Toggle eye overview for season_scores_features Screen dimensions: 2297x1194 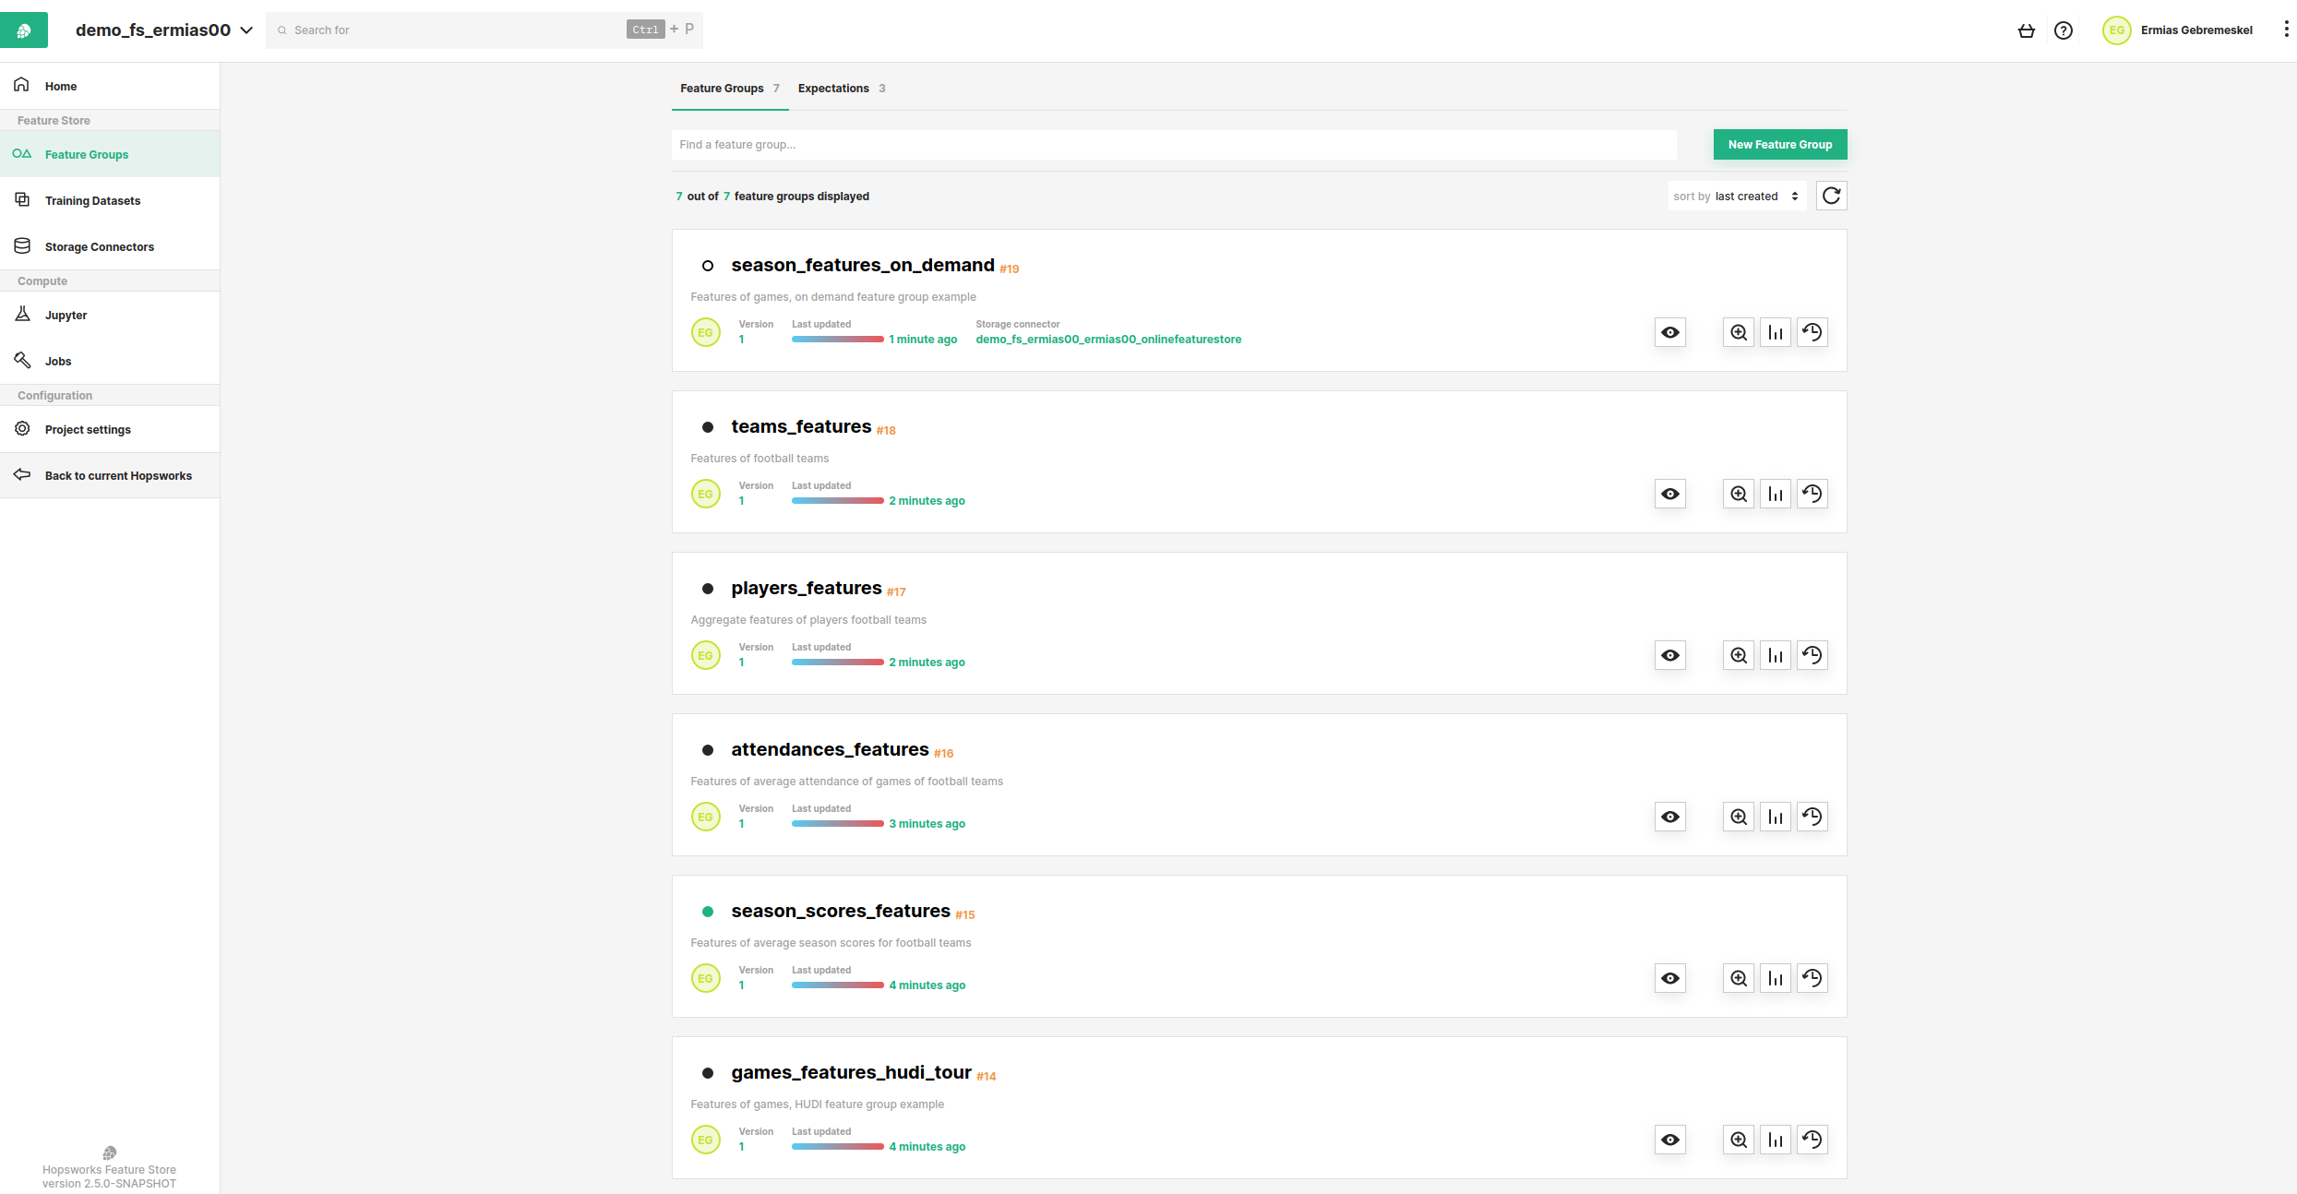(1669, 978)
